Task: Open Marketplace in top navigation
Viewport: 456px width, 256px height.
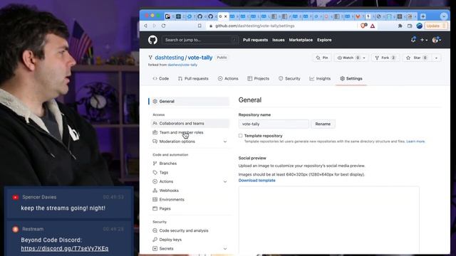Action: (301, 40)
